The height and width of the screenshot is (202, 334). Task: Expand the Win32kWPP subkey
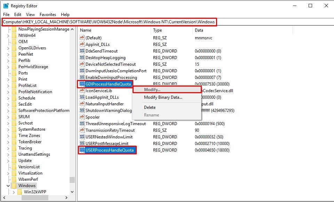14,192
